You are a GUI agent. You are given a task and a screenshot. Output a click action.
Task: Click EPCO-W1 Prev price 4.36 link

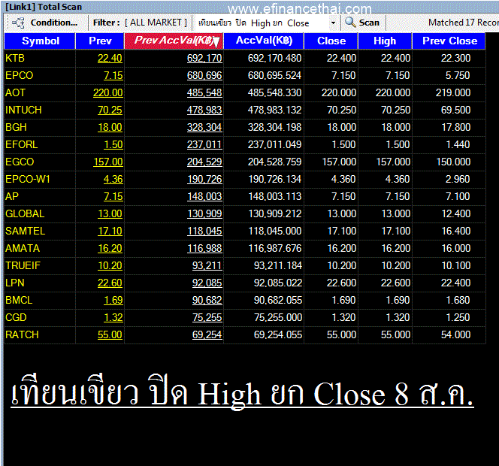(113, 179)
